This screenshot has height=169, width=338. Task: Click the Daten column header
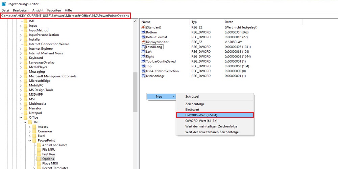[263, 22]
